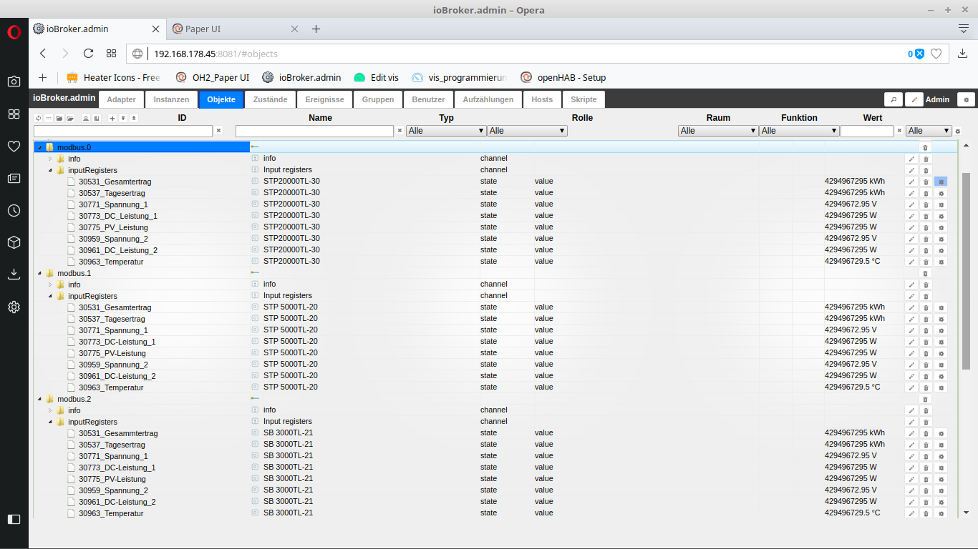
Task: Open the Typ filter dropdown
Action: tap(445, 131)
